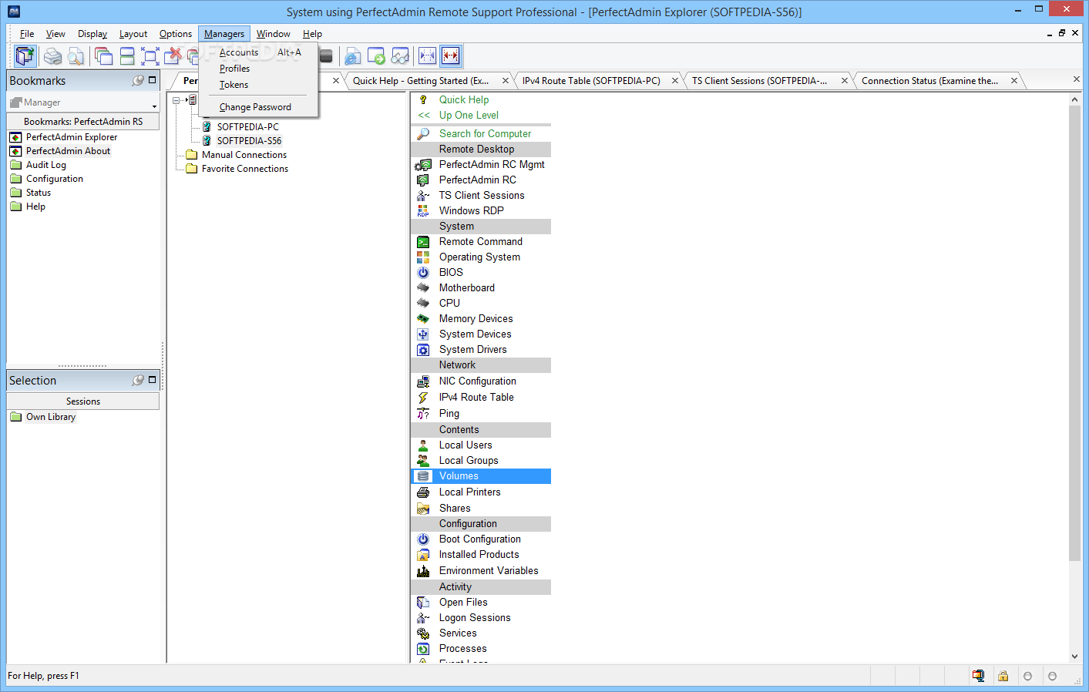
Task: Open the Help menu
Action: point(312,34)
